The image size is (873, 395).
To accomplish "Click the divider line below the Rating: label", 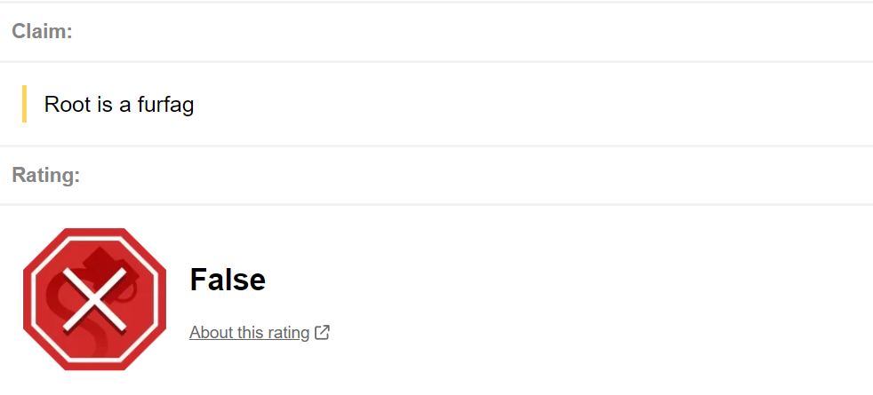I will (436, 205).
